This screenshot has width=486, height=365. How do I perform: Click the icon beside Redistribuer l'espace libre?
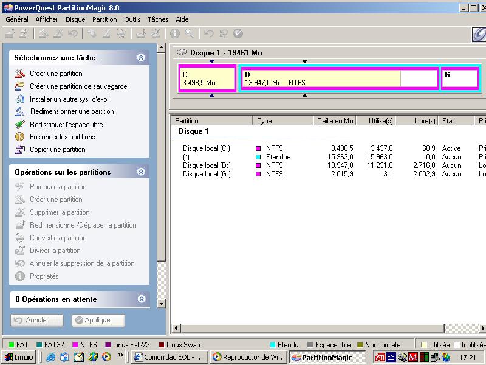pos(20,124)
